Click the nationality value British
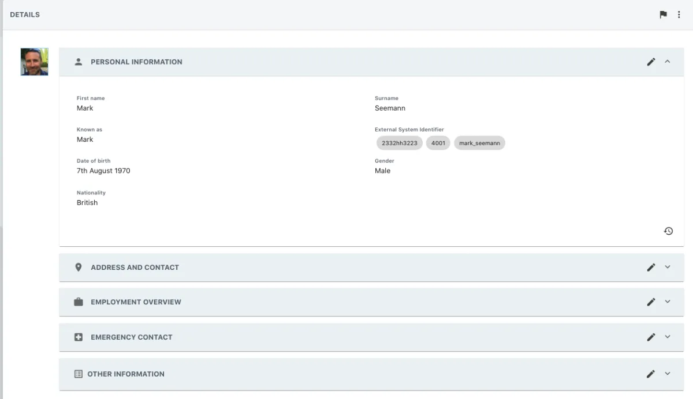 (87, 202)
